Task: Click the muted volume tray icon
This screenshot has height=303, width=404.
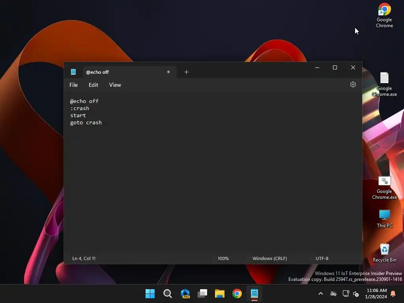Action: [x=356, y=294]
